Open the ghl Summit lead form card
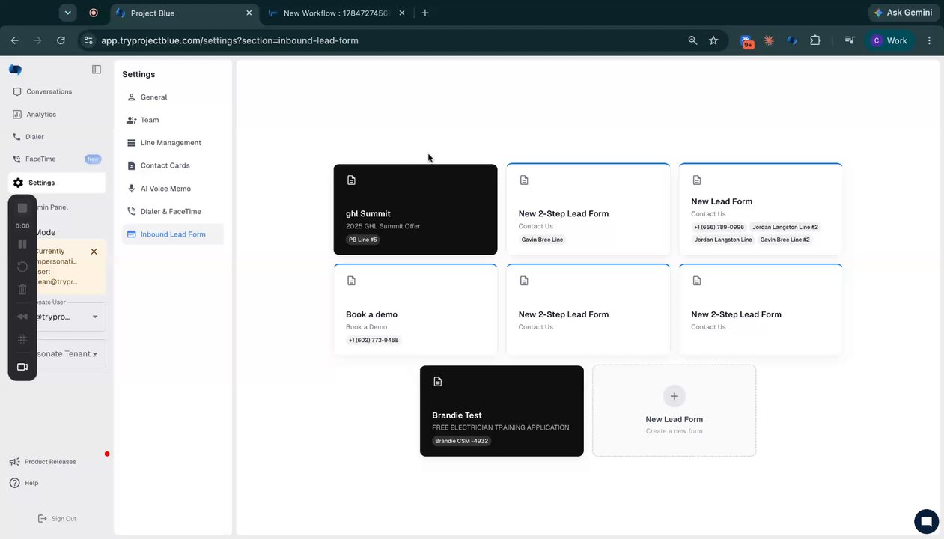Screen dimensions: 944x539 415,210
